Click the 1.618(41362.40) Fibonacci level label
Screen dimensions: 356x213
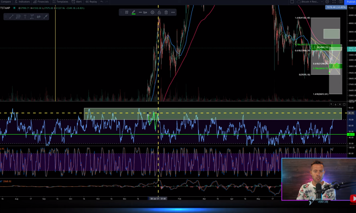coord(302,18)
